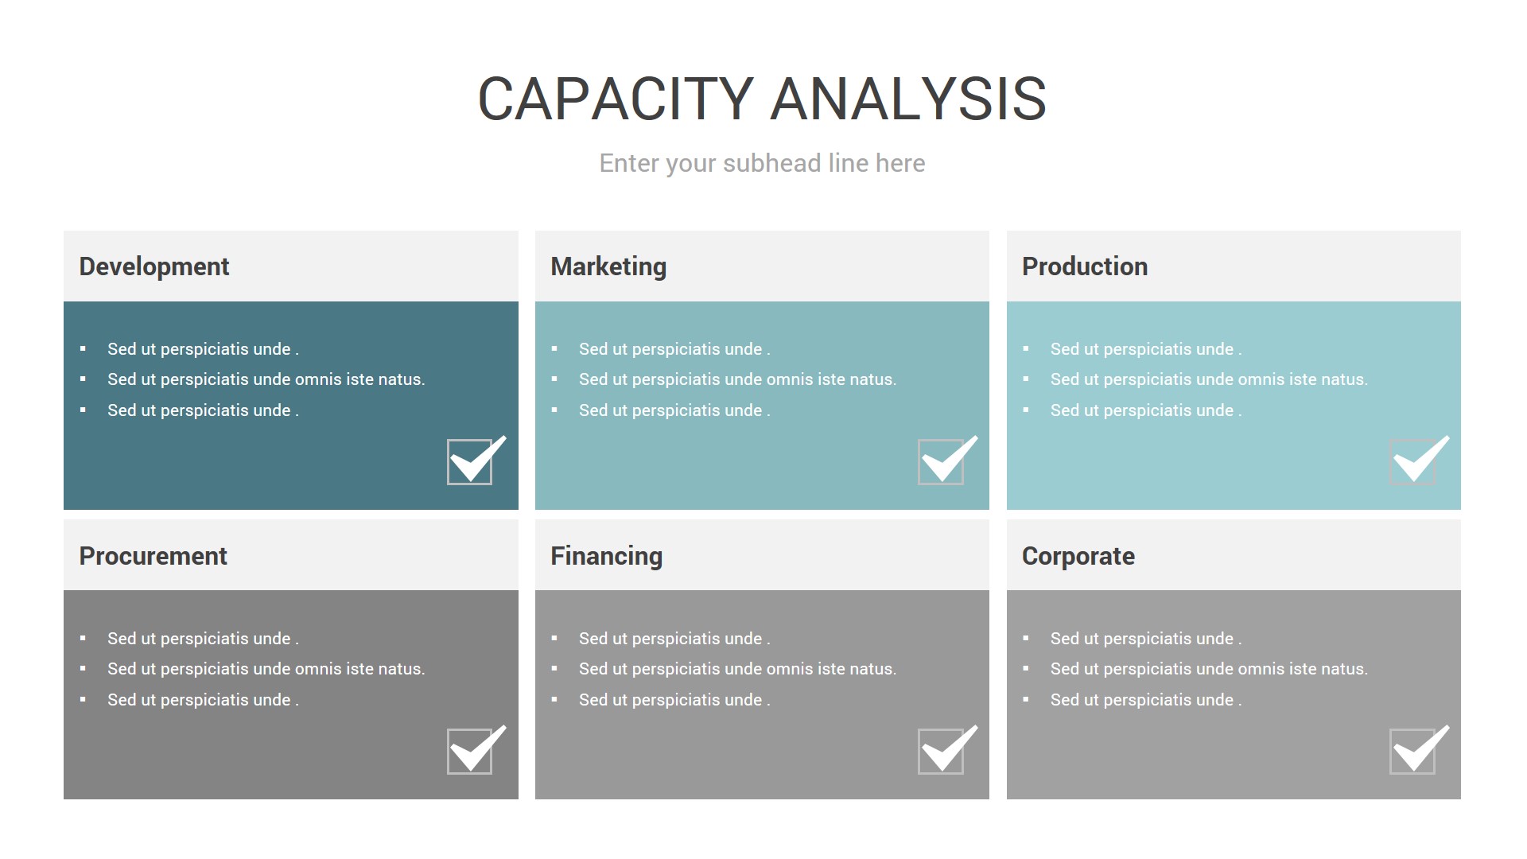Toggle the Corporate card checkbox
Screen dimensions: 1527x859
pos(1412,751)
